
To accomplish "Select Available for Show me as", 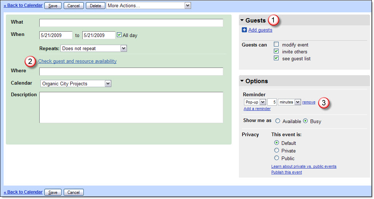I will pyautogui.click(x=277, y=121).
